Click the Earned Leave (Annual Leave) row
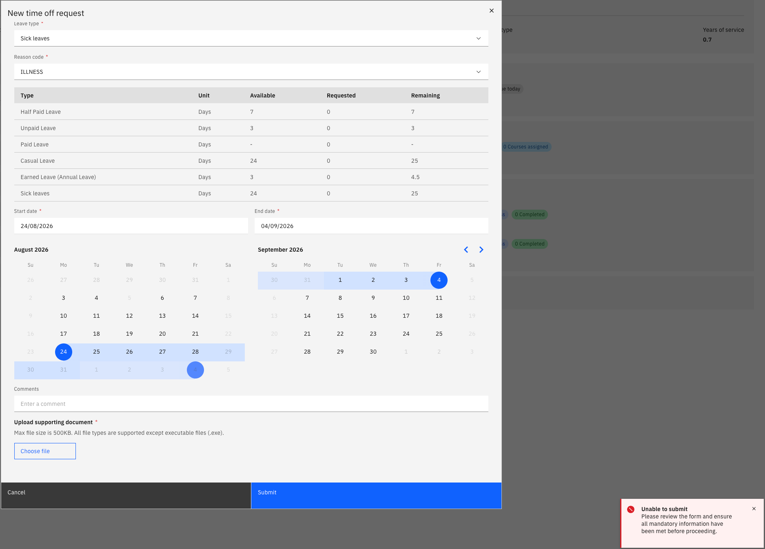The image size is (765, 549). 251,177
